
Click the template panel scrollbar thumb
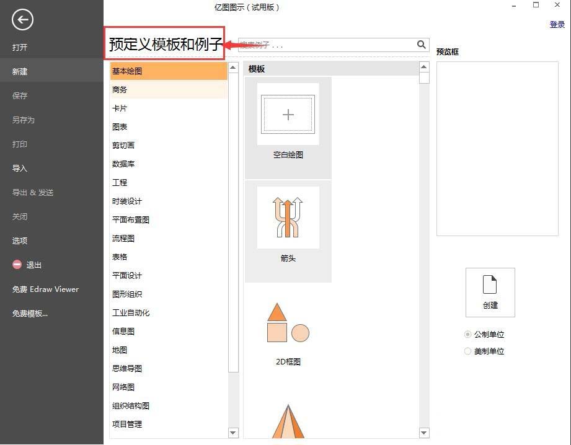pyautogui.click(x=424, y=78)
